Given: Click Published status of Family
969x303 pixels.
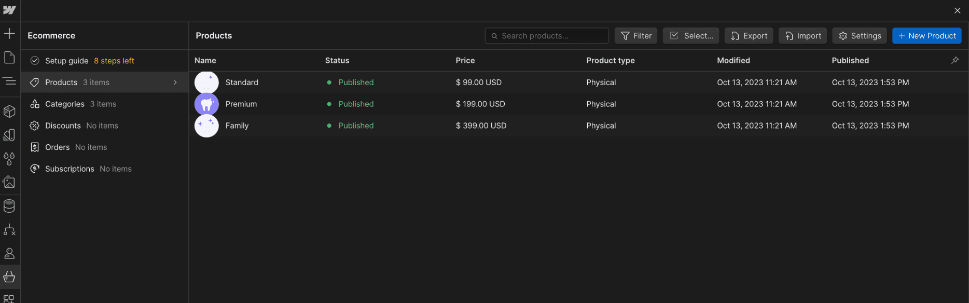Looking at the screenshot, I should point(356,126).
